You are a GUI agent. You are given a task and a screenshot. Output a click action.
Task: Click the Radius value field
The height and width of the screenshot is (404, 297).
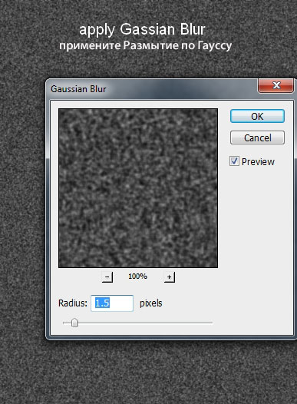(112, 303)
